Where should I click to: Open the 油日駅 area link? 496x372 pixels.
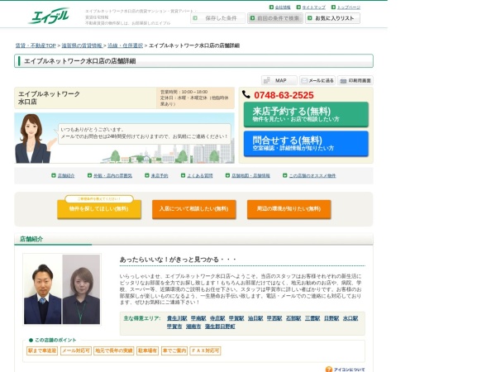tap(255, 318)
